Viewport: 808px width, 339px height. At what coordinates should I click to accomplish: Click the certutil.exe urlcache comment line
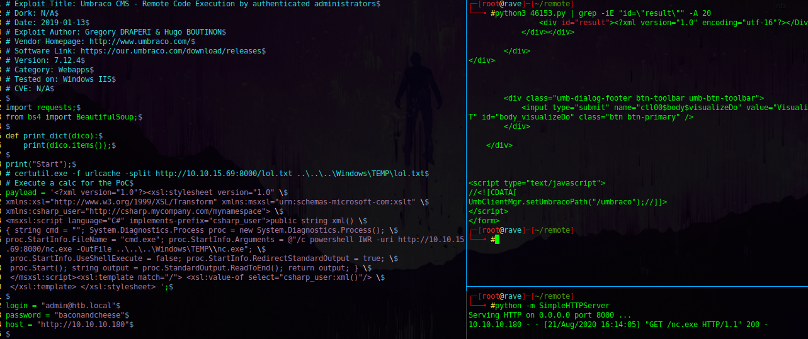pos(217,174)
